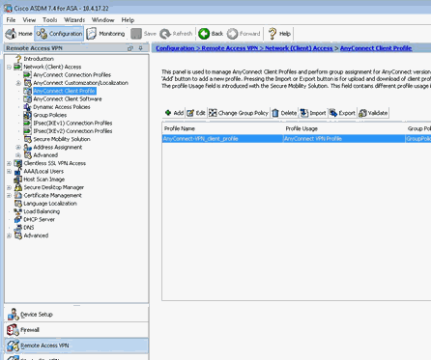
Task: Pin the Remote Access VPN pane
Action: (x=141, y=48)
